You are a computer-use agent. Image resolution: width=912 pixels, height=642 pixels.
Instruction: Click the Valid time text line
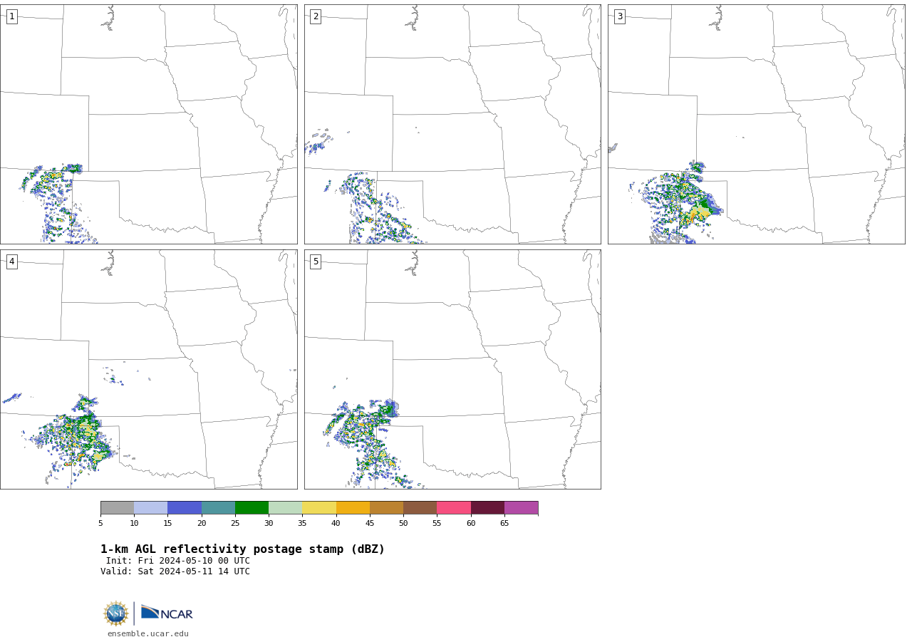175,571
